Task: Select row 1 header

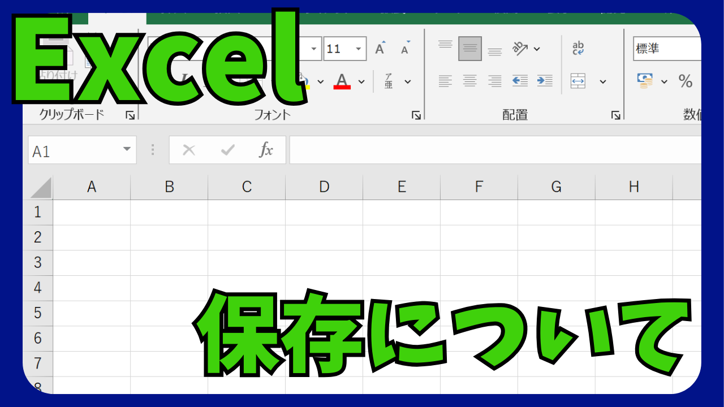Action: pyautogui.click(x=38, y=212)
